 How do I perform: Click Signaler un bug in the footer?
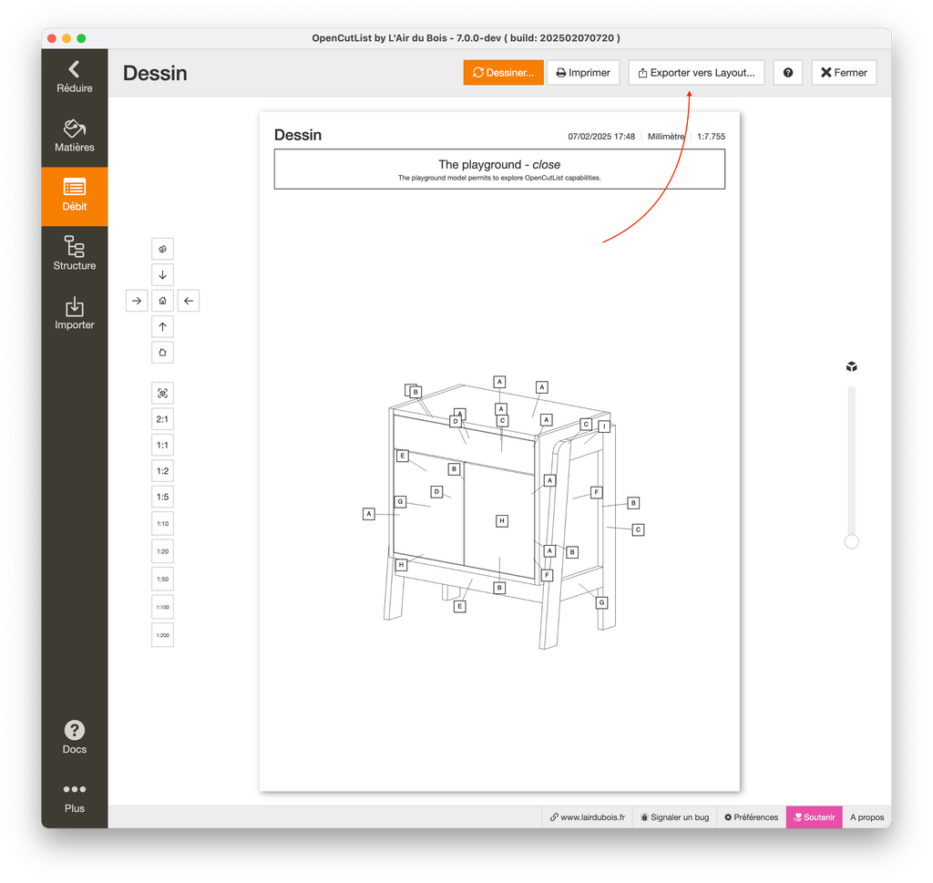click(674, 817)
